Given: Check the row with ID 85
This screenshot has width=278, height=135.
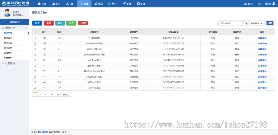Looking at the screenshot, I should point(35,60).
